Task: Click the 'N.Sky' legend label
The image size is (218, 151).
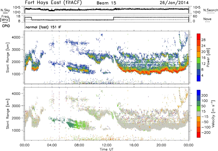Action: click(x=5, y=10)
